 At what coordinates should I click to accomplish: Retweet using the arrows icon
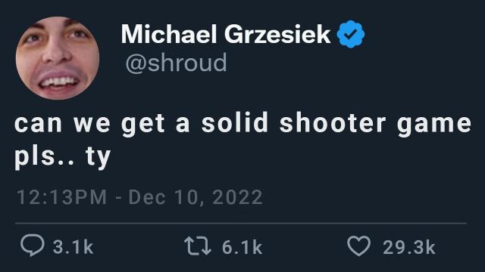tap(198, 246)
